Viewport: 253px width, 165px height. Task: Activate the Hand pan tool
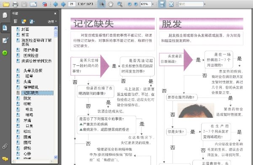[x=110, y=4]
